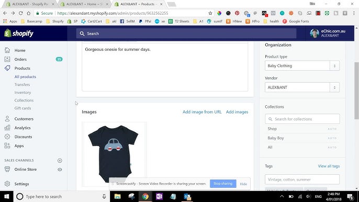359x202 pixels.
Task: Click in the product description text area
Action: pyautogui.click(x=165, y=67)
